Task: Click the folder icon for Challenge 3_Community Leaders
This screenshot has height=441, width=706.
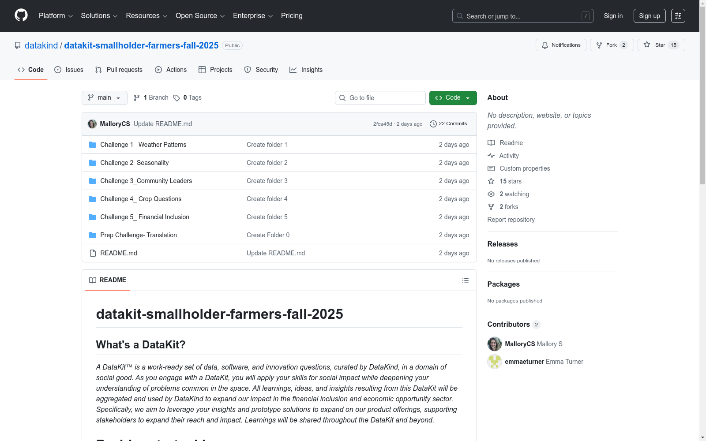Action: point(93,181)
